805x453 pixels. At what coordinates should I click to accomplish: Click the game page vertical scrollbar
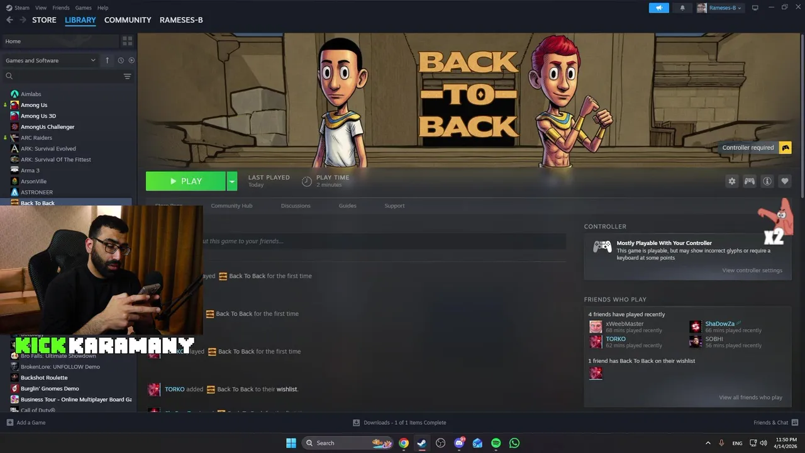point(802,116)
